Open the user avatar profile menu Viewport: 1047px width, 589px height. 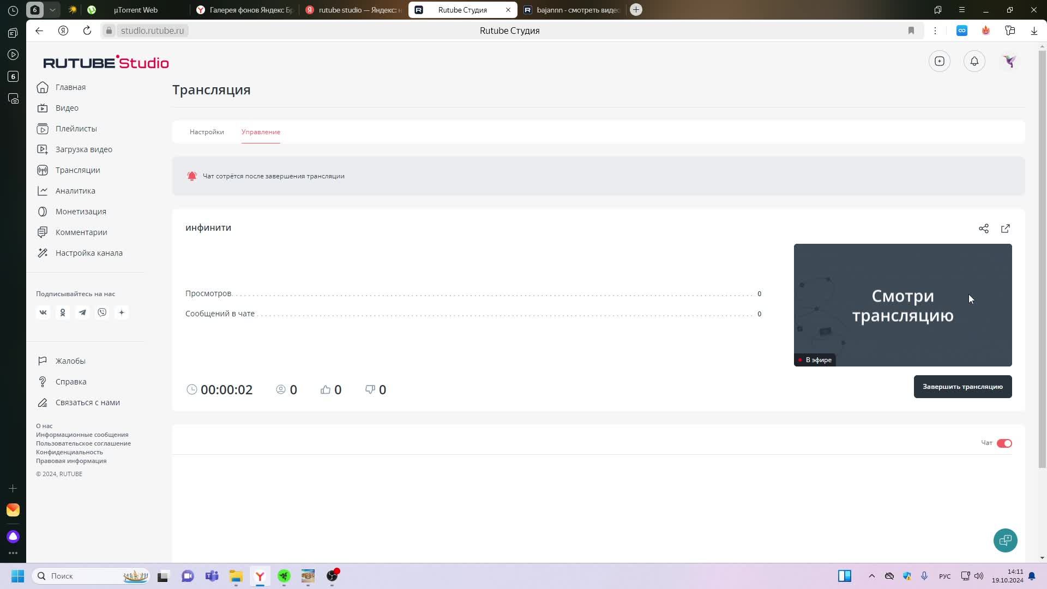(1009, 61)
